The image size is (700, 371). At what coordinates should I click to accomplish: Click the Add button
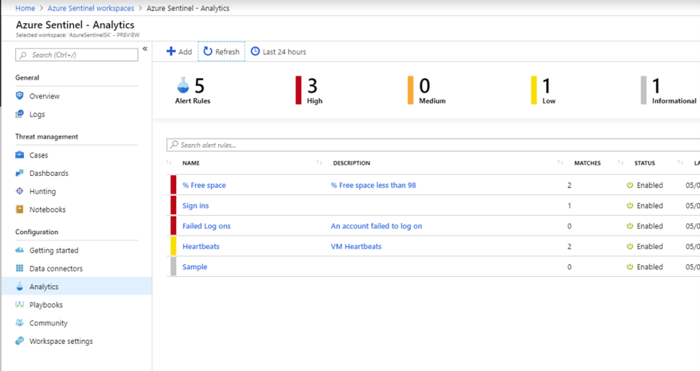[179, 52]
